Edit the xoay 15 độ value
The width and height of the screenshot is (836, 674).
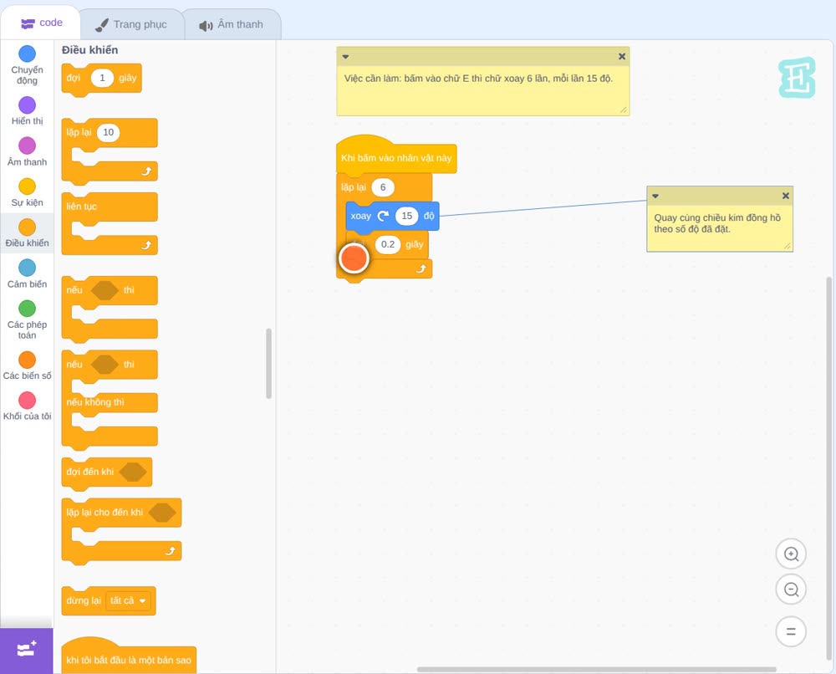[407, 216]
